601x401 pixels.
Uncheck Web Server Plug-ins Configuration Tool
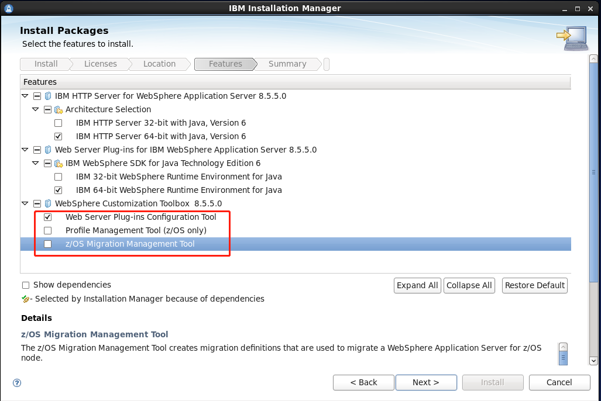47,217
